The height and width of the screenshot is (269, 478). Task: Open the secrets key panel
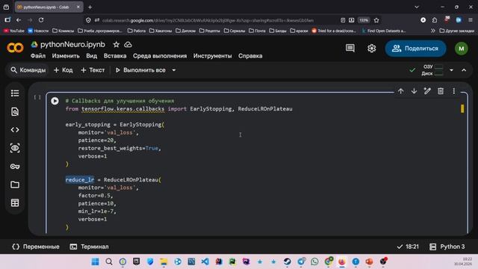coord(15,167)
